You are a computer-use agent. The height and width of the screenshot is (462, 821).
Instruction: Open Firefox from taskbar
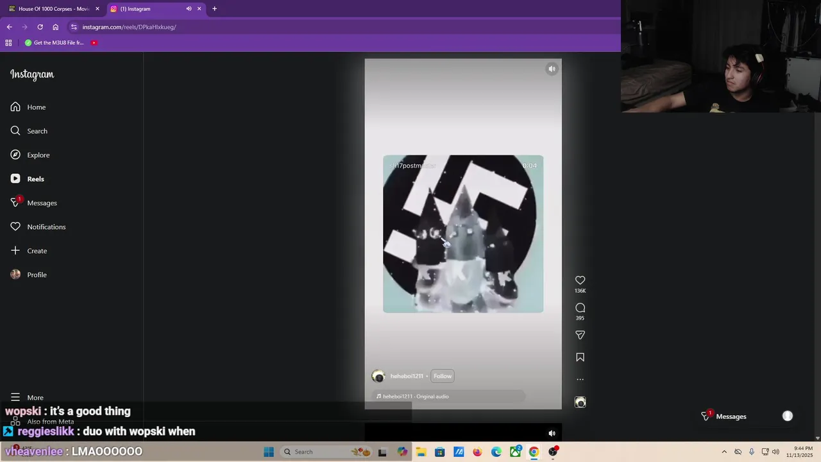[x=477, y=452]
